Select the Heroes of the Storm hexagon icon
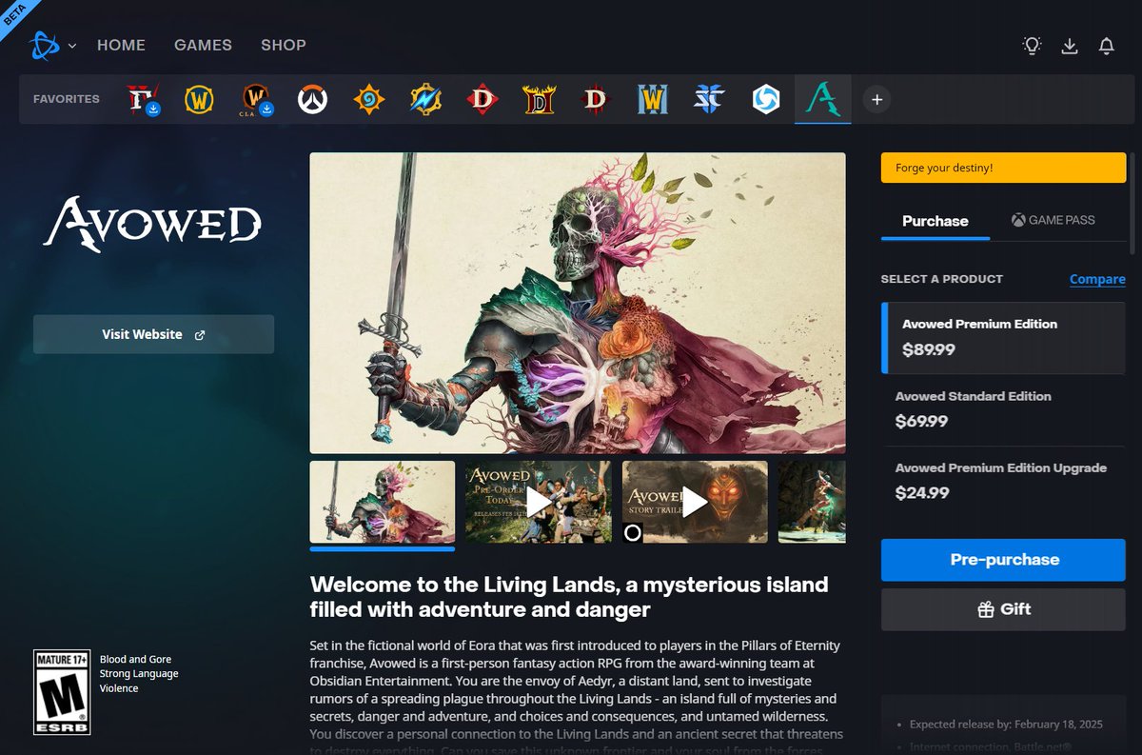This screenshot has height=755, width=1142. [x=766, y=99]
